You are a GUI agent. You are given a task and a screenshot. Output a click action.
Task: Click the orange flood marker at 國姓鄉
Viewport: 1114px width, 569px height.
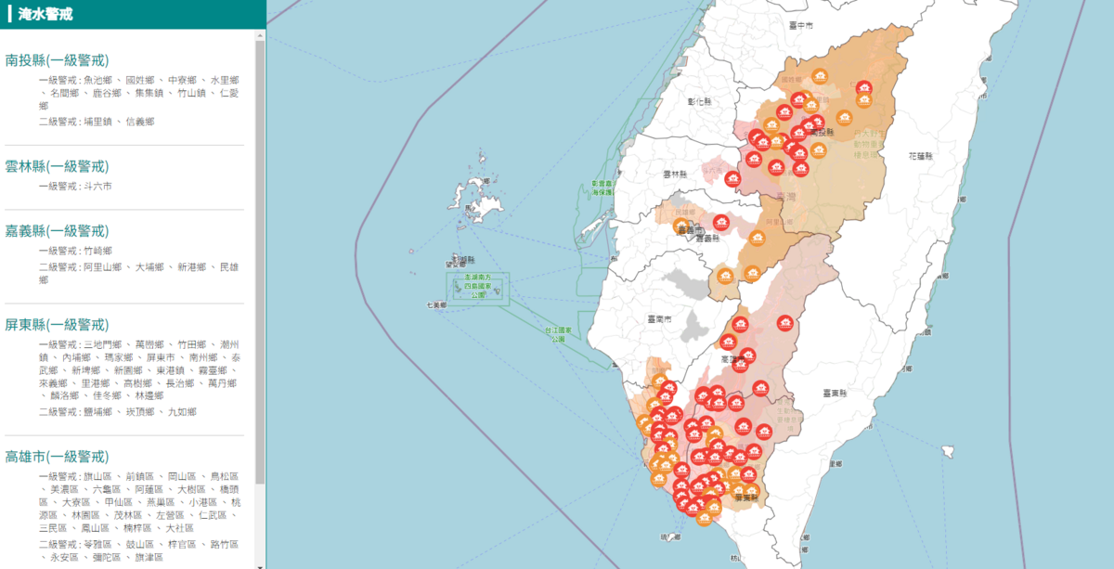[820, 76]
